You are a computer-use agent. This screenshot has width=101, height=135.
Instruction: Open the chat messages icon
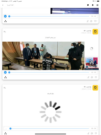click(x=88, y=5)
